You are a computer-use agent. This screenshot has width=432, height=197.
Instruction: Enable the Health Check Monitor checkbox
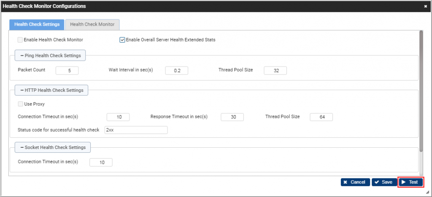[x=20, y=40]
